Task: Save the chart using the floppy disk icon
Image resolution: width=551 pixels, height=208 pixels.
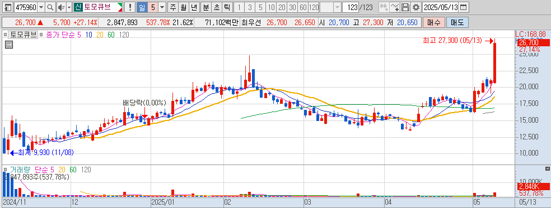Action: [x=406, y=7]
